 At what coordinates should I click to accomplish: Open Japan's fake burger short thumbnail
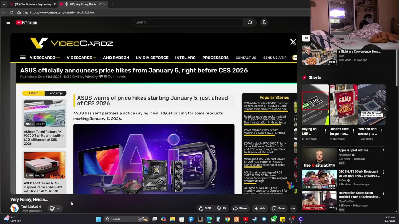(x=344, y=105)
